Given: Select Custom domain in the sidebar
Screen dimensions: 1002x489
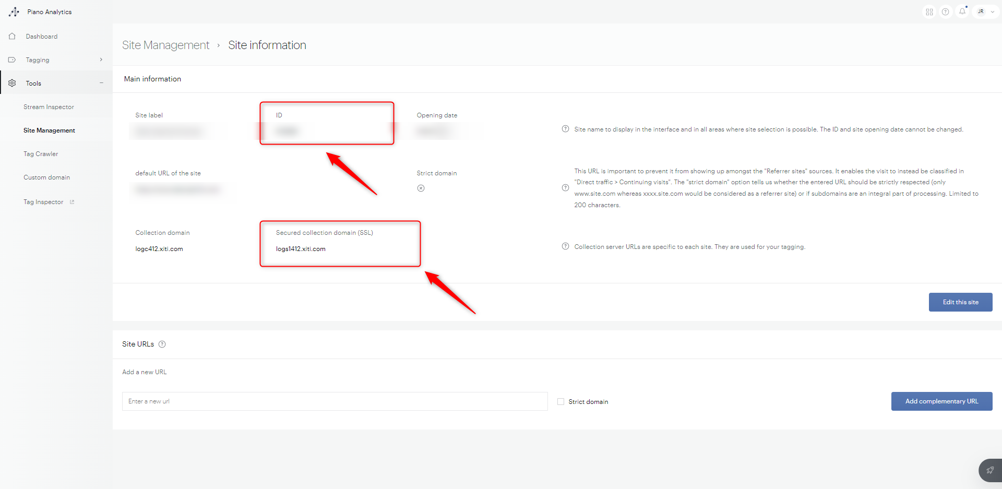Looking at the screenshot, I should (46, 177).
